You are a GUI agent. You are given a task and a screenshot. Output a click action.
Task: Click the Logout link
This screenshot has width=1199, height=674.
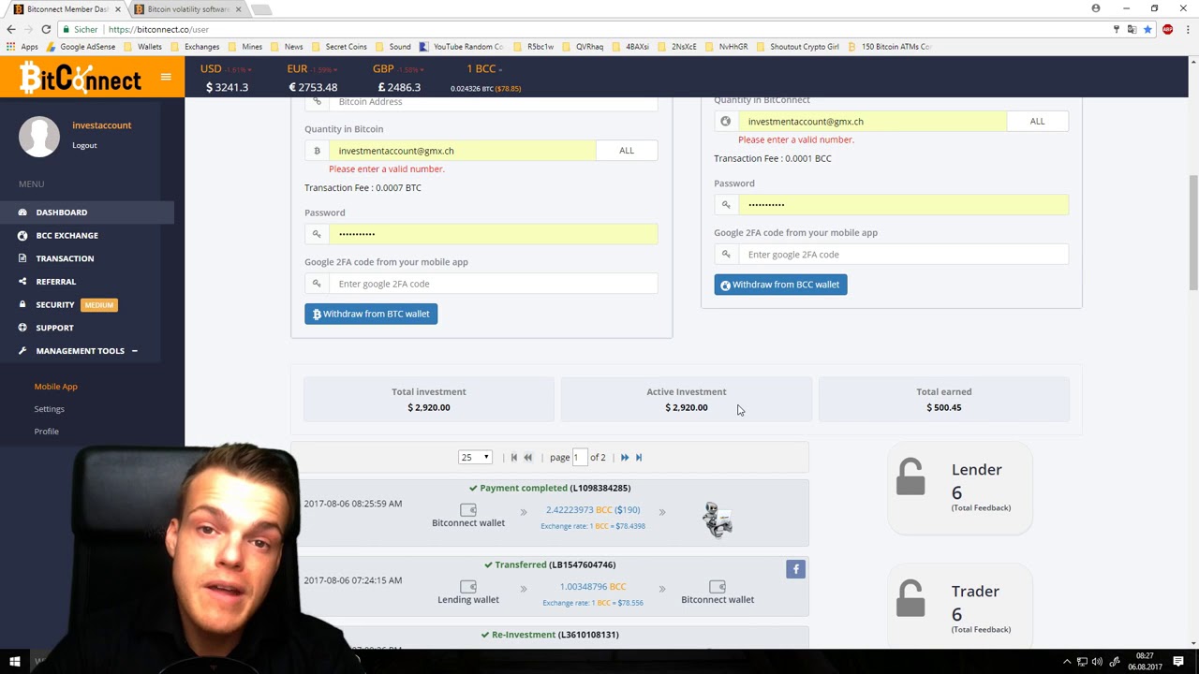(x=84, y=145)
